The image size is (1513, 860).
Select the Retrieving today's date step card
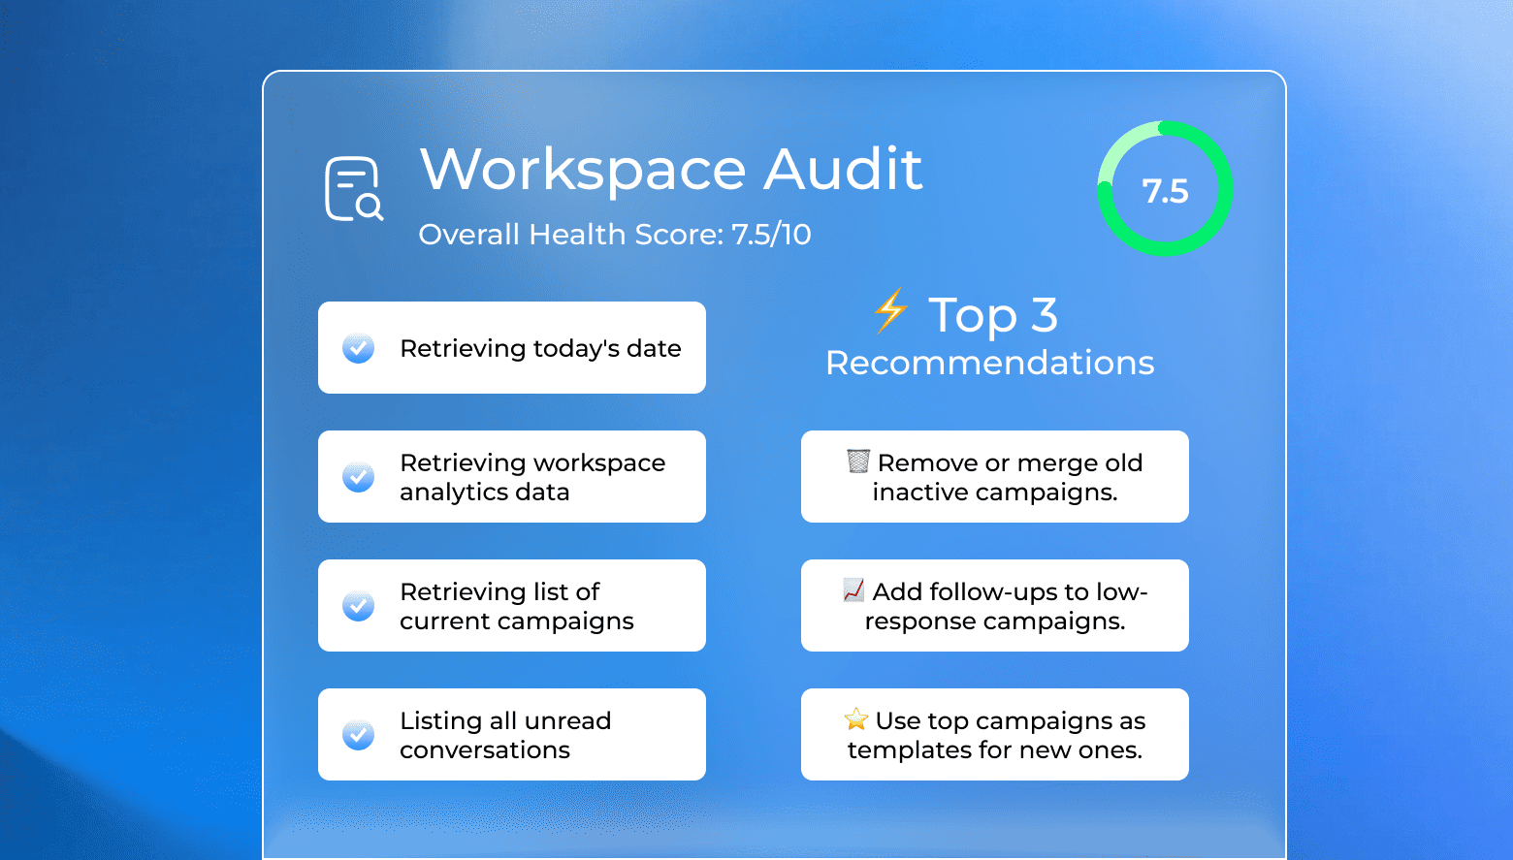click(x=512, y=348)
